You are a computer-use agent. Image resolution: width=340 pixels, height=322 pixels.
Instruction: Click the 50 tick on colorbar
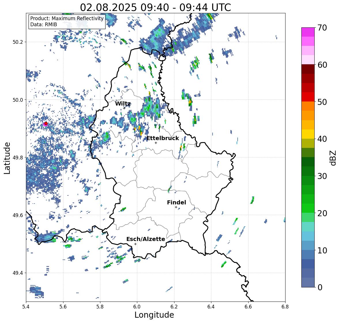click(x=322, y=102)
